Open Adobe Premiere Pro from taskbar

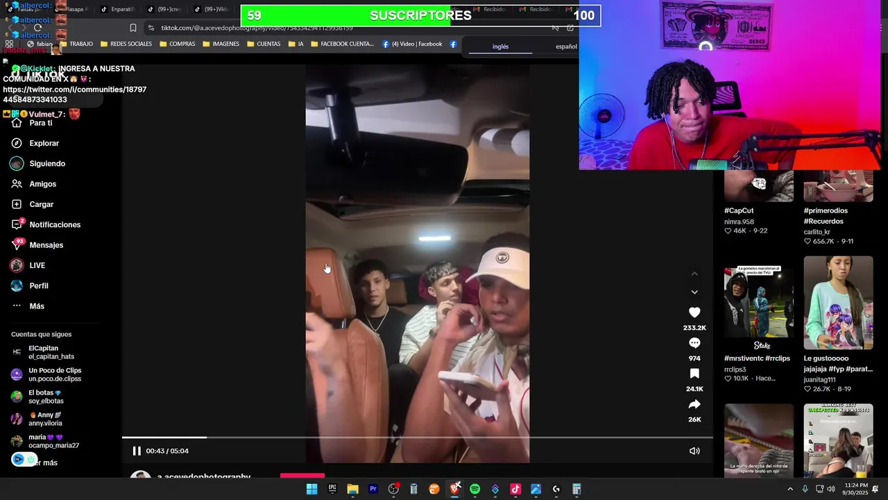[x=373, y=489]
